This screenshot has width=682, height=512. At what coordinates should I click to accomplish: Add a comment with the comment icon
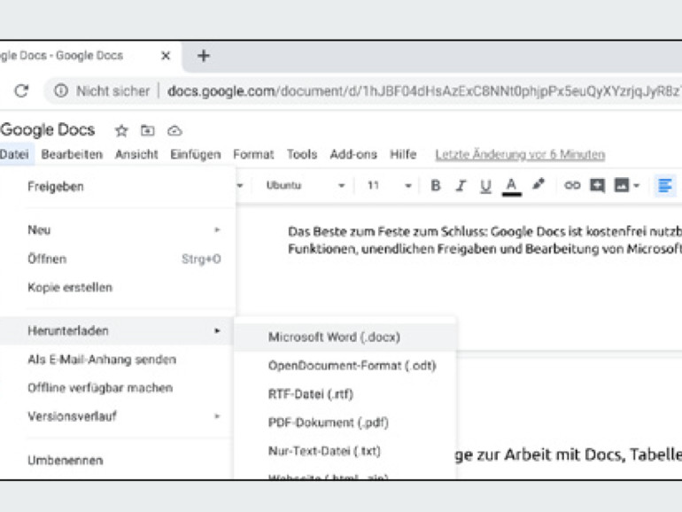coord(597,185)
